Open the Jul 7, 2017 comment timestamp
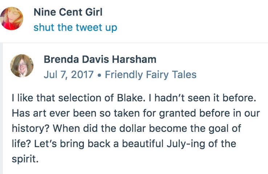 (x=69, y=75)
